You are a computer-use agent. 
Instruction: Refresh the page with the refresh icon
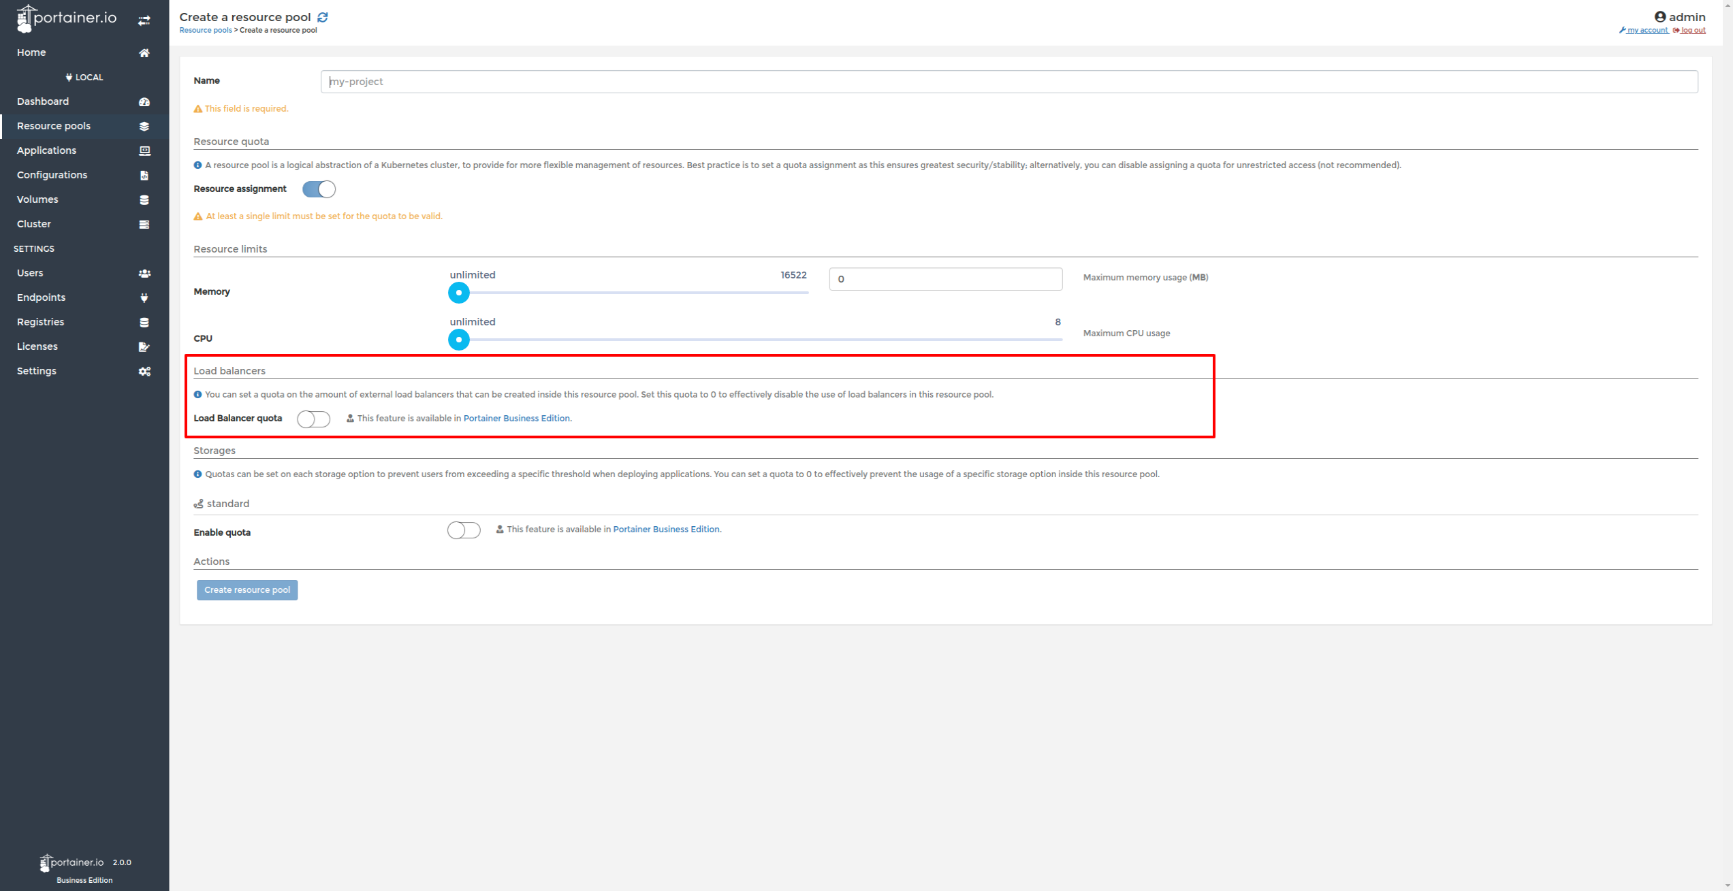click(x=323, y=17)
